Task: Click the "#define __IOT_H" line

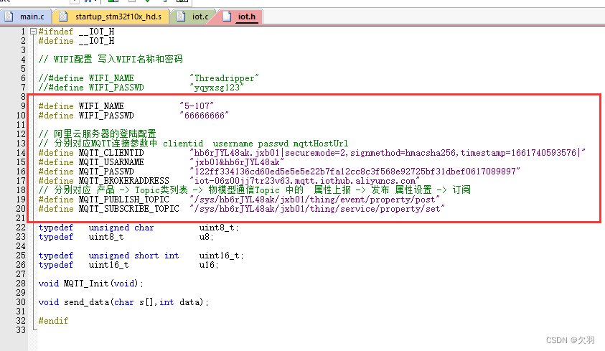Action: click(x=76, y=41)
